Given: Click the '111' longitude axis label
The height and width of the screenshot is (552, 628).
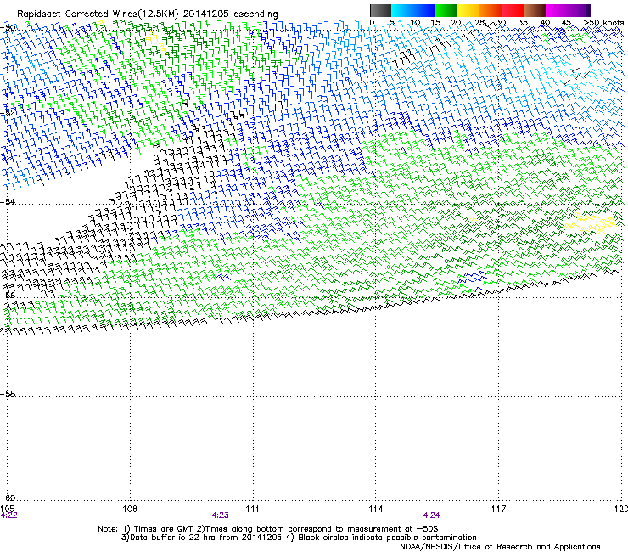Looking at the screenshot, I should point(252,509).
